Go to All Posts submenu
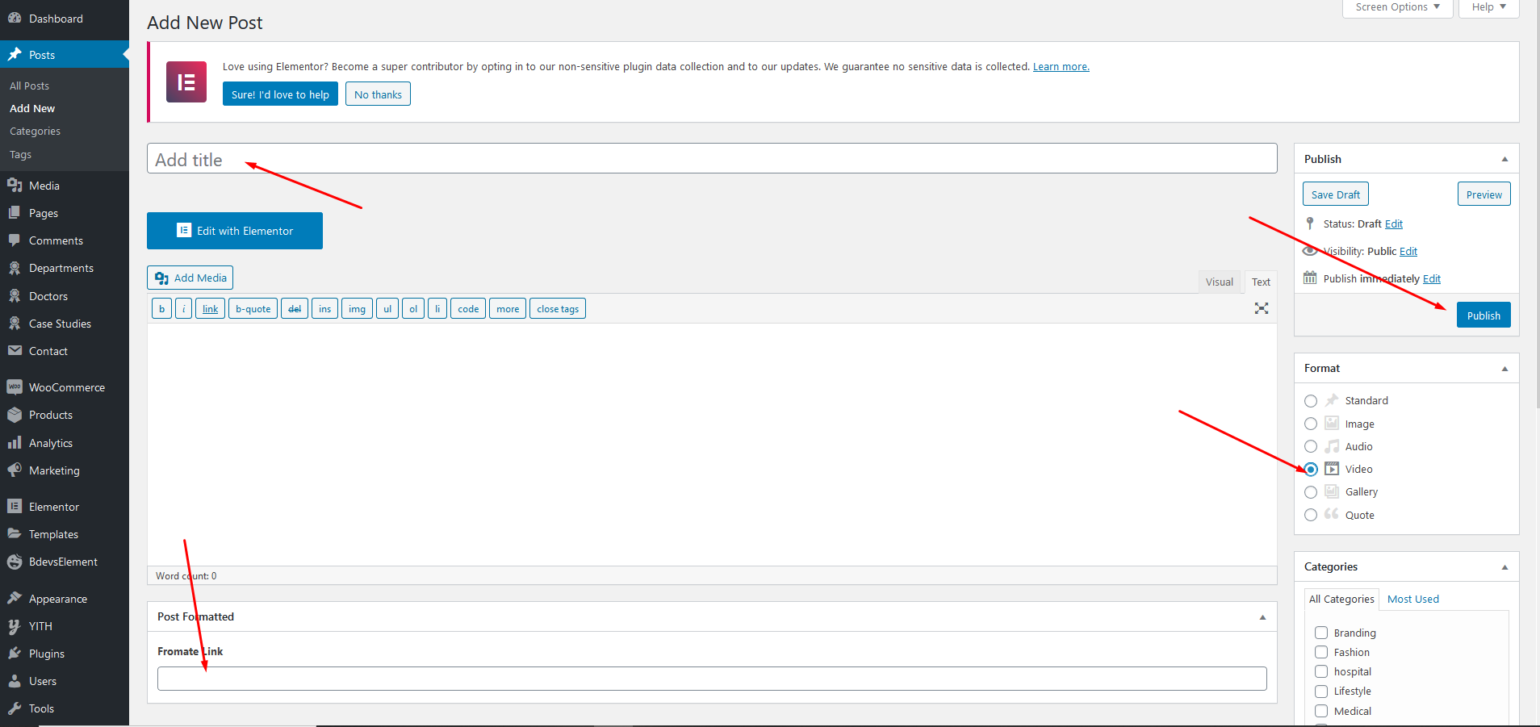The height and width of the screenshot is (727, 1540). (29, 86)
